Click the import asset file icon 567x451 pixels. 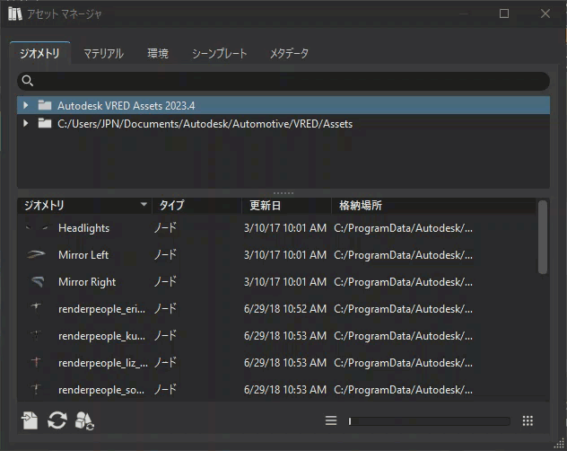click(30, 420)
